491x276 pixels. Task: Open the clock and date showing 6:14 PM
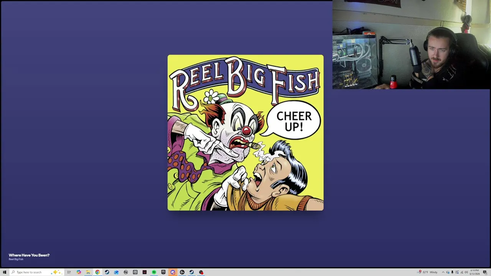pos(475,272)
